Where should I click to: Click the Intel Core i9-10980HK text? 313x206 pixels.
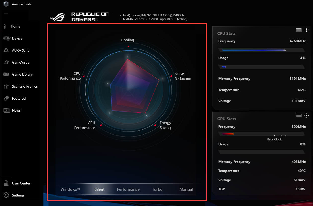tap(154, 15)
